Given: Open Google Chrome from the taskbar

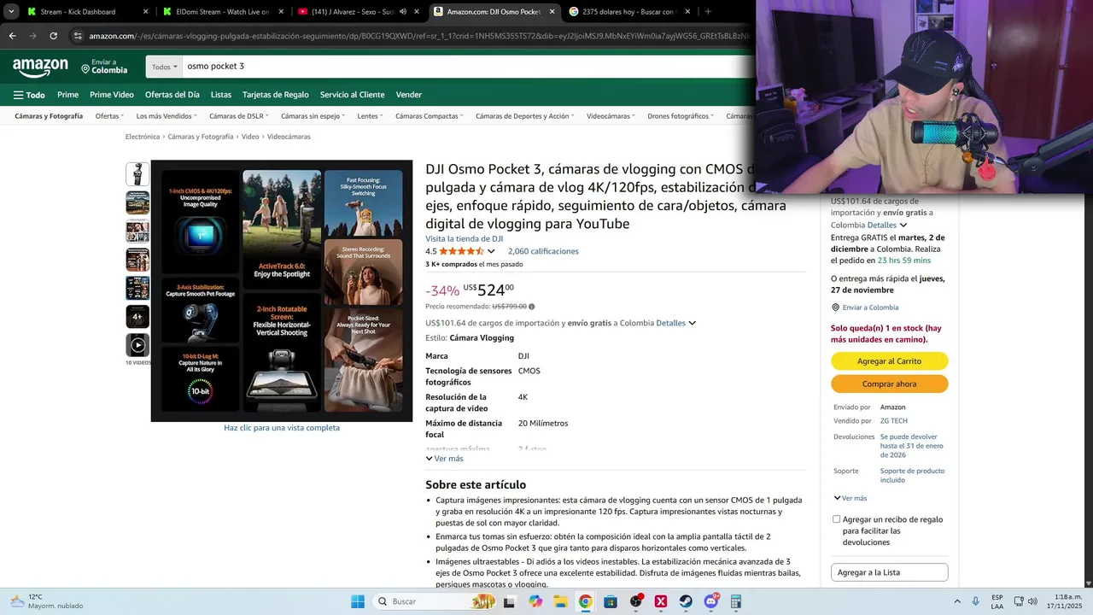Looking at the screenshot, I should point(585,601).
